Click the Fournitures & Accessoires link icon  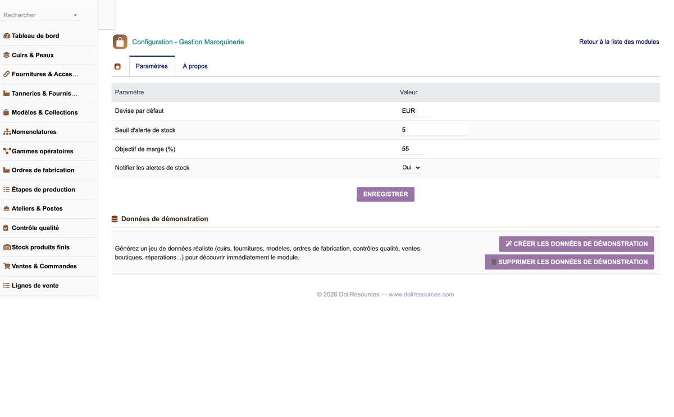[x=7, y=74]
